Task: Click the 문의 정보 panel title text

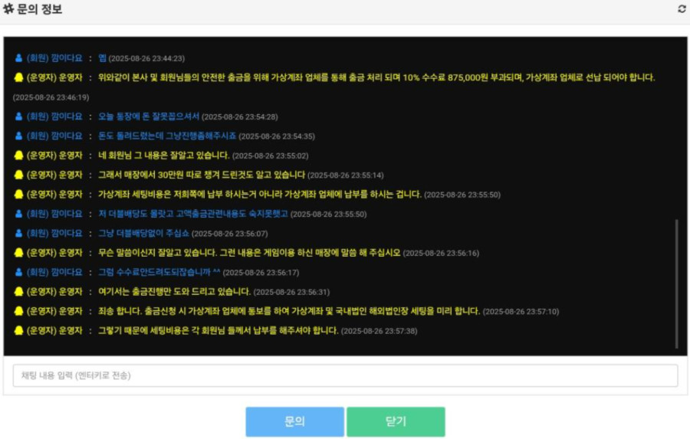Action: 40,8
